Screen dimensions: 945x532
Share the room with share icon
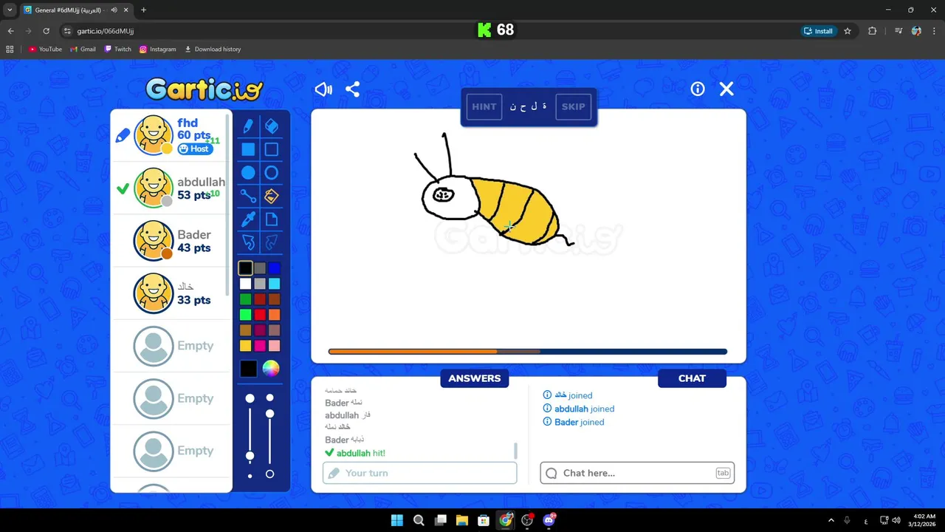pos(352,89)
